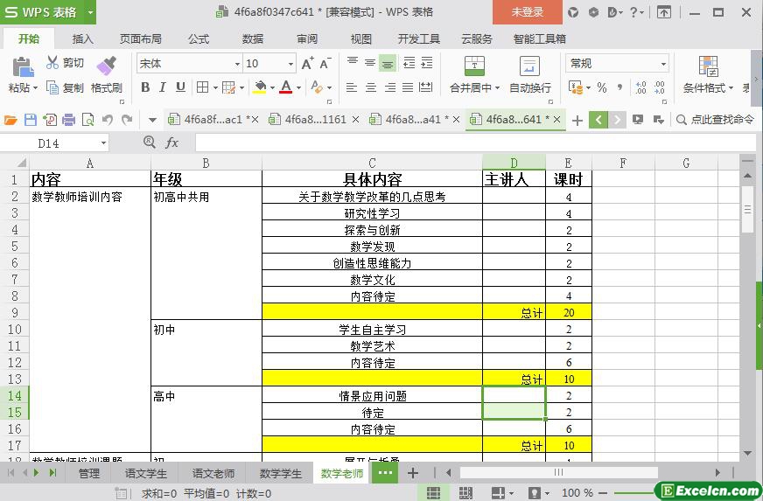Click the percent style icon

pyautogui.click(x=601, y=87)
